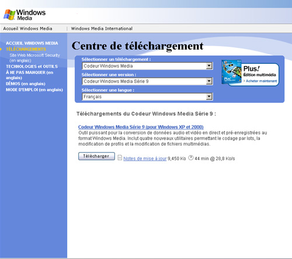Open Notes de mise à jour link

coord(145,158)
